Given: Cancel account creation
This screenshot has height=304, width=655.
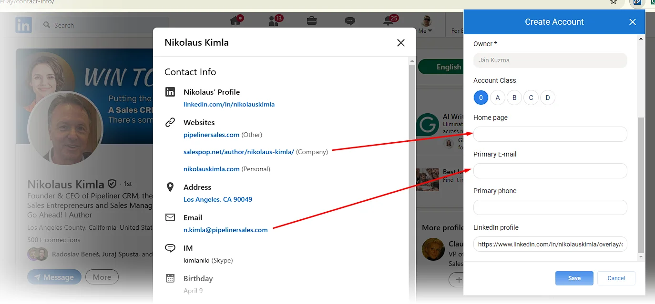Looking at the screenshot, I should click(x=616, y=278).
